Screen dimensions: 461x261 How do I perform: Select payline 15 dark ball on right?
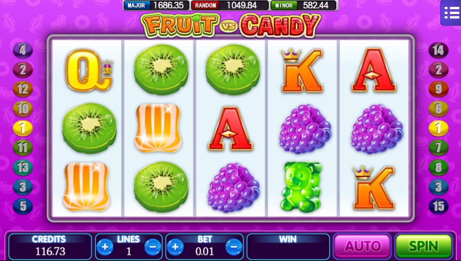coord(438,206)
